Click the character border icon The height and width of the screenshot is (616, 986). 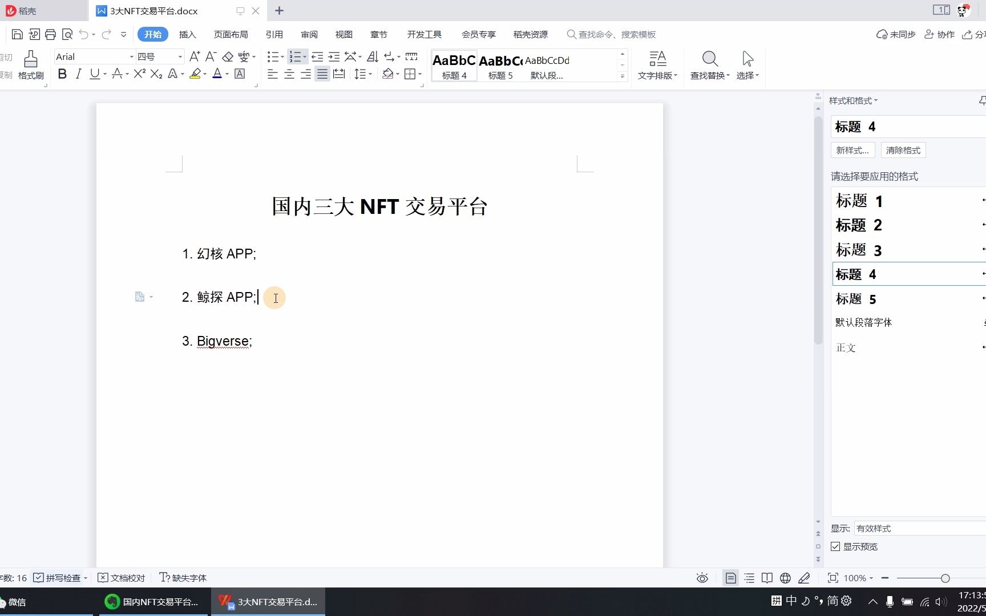click(240, 74)
